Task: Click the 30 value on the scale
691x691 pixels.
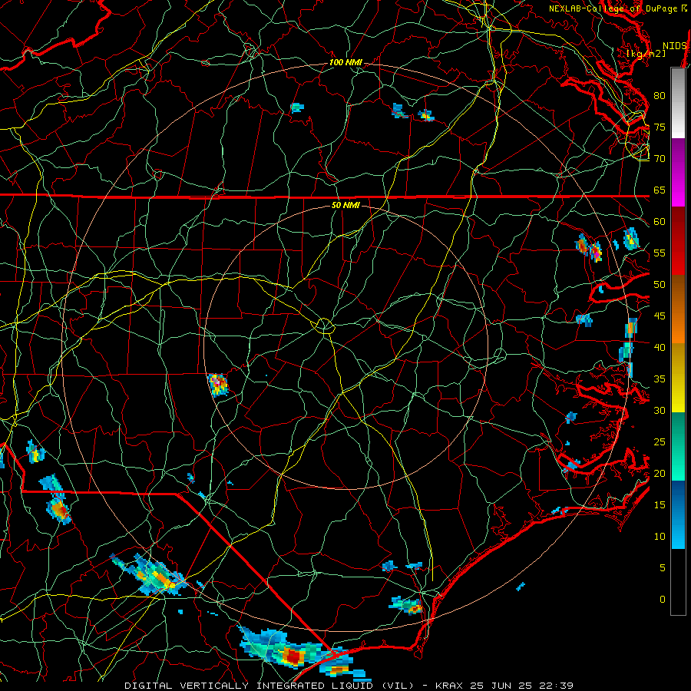Action: point(660,410)
